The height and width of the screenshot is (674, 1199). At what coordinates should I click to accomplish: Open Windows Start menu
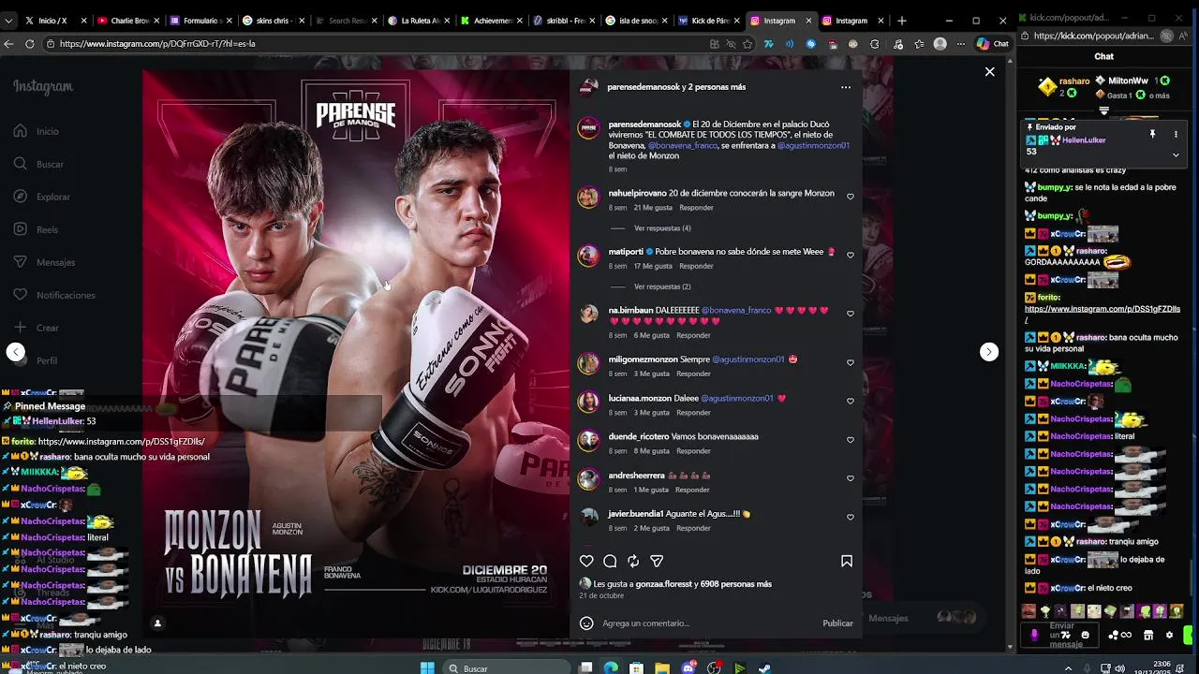pos(427,667)
